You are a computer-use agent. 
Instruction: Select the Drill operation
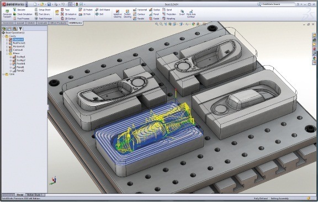click(x=99, y=14)
